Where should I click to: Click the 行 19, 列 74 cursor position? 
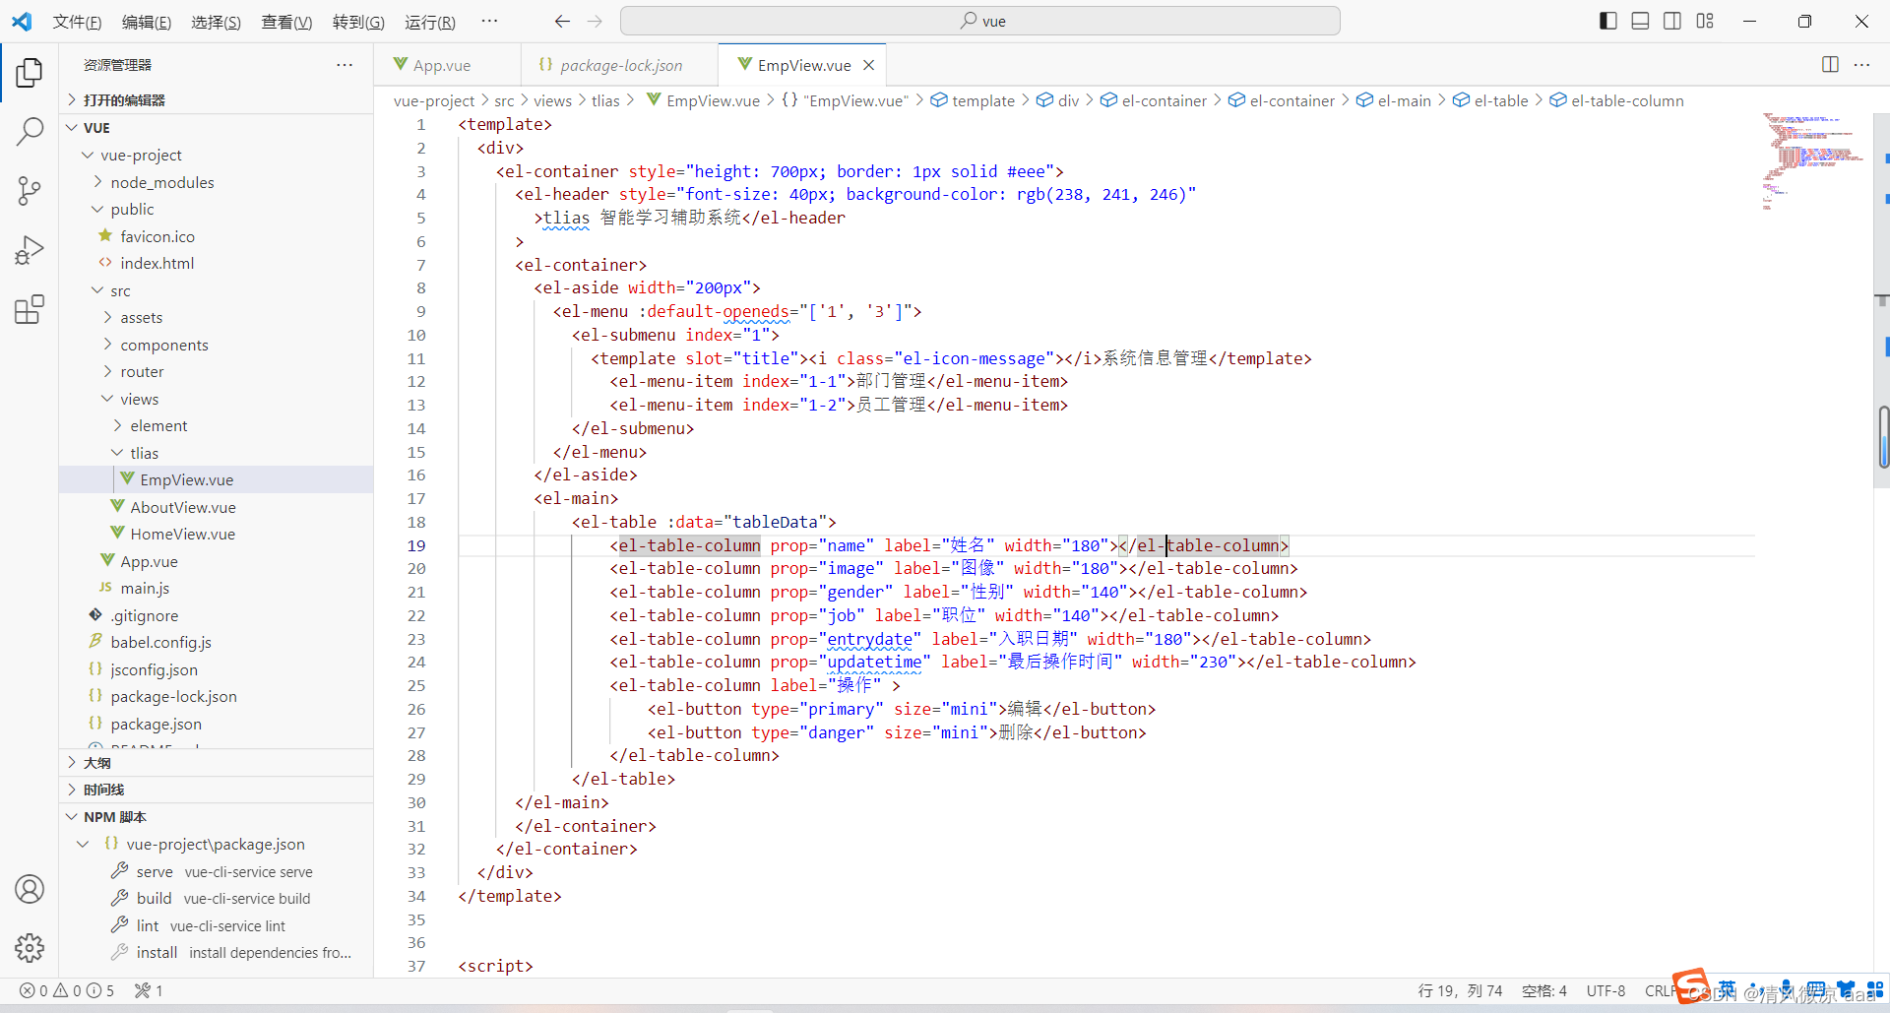pyautogui.click(x=1460, y=990)
